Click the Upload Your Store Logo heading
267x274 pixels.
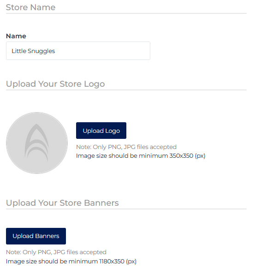pos(55,84)
